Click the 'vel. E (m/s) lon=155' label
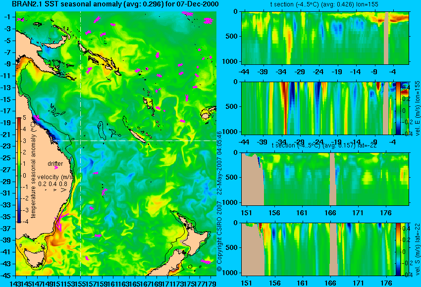 418,108
